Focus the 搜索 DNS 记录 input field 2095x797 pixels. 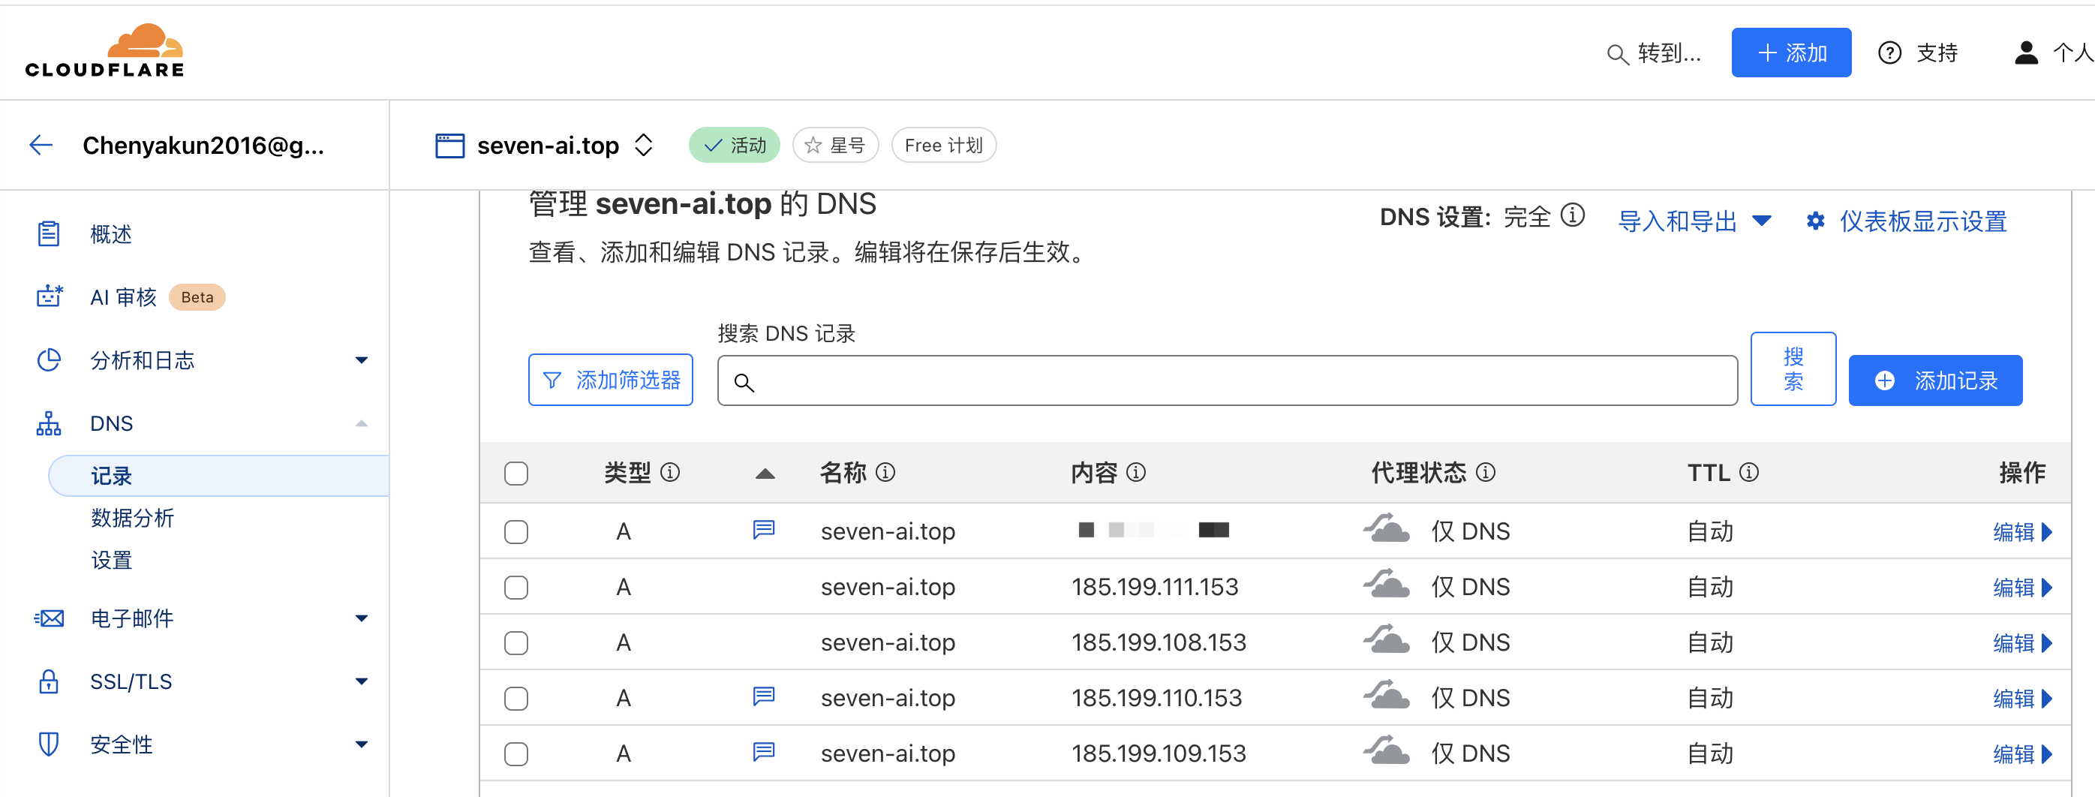1228,380
